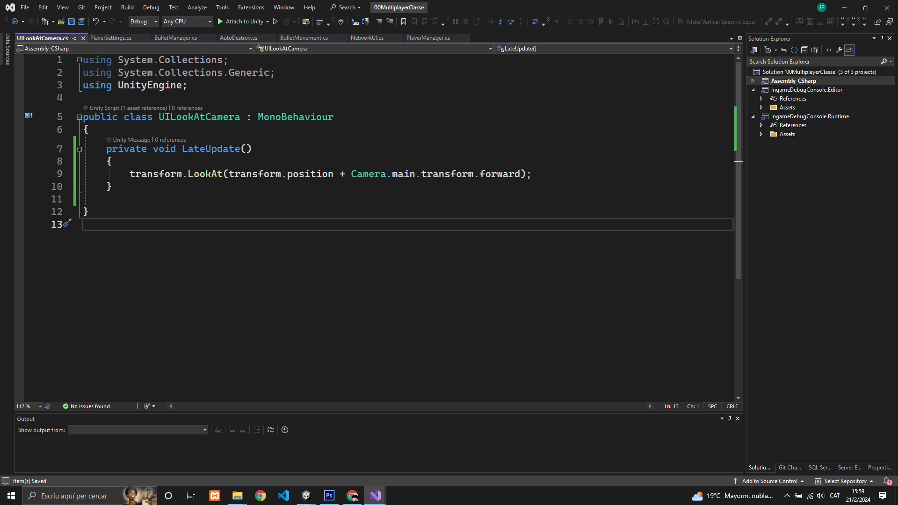Viewport: 898px width, 505px height.
Task: Click the Open File folder toolbar icon
Action: click(61, 22)
